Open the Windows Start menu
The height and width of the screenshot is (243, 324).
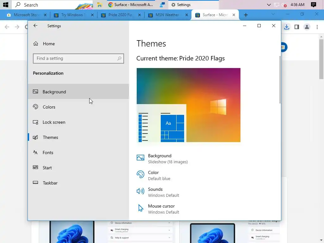click(6, 4)
